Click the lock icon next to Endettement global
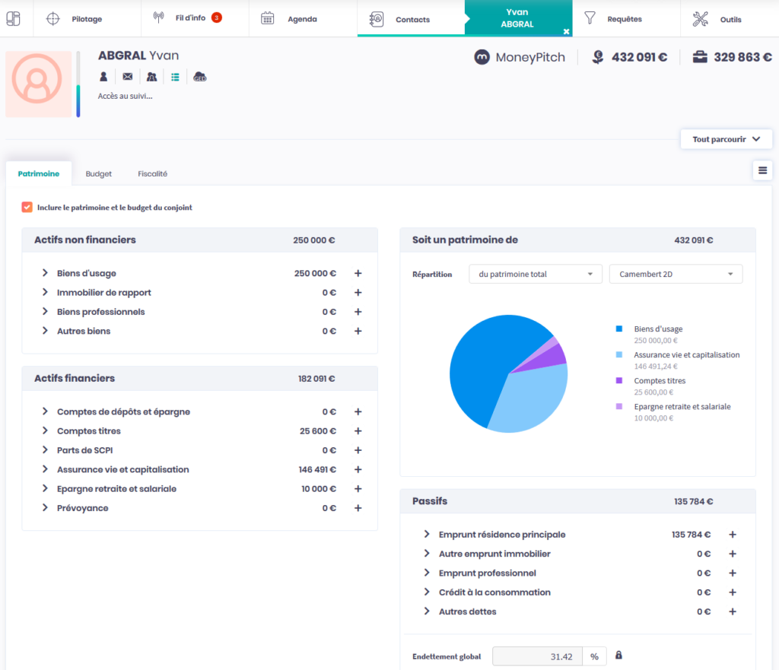Screen dimensions: 779x670 pos(618,656)
